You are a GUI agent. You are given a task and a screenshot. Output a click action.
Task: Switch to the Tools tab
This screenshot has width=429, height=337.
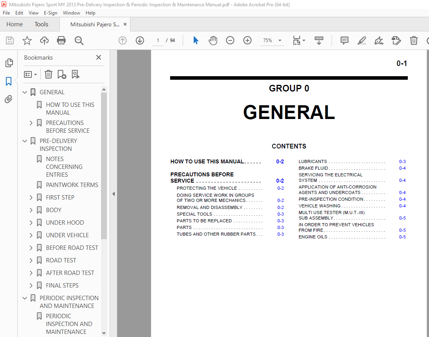click(41, 24)
